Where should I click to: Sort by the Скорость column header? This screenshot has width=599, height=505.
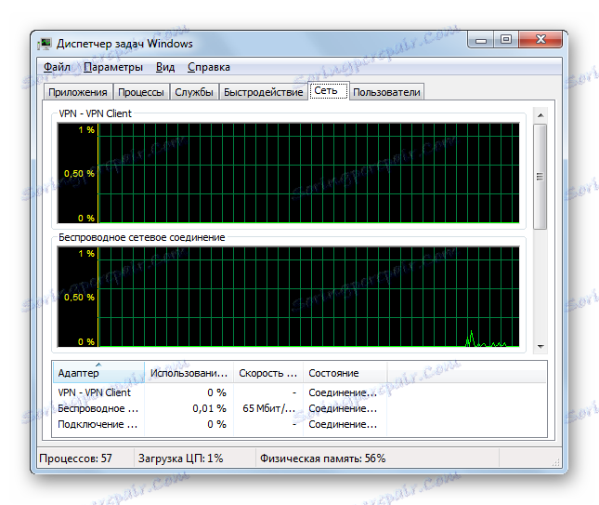coord(268,373)
